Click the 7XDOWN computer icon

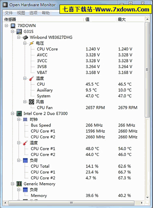click(13, 26)
